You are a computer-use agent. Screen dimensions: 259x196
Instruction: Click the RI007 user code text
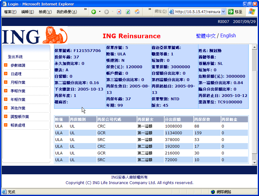(x=223, y=22)
